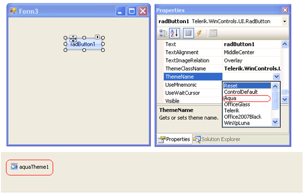Click the aquaTheme1 component icon
This screenshot has width=304, height=194.
pyautogui.click(x=14, y=166)
